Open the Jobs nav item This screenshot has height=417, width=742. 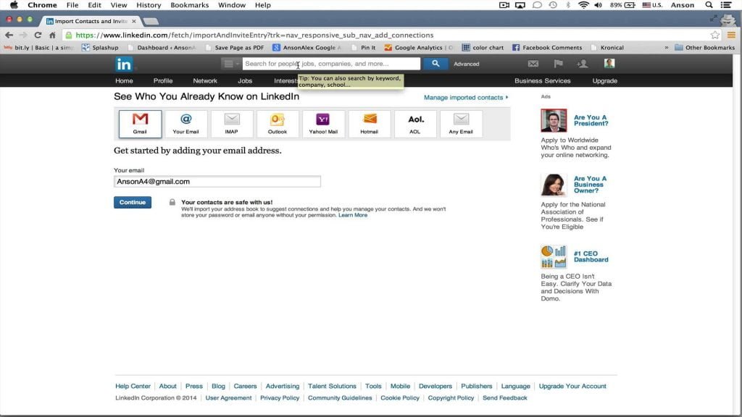[x=245, y=81]
